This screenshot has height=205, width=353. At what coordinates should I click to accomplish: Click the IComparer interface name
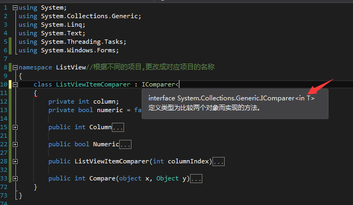(x=158, y=84)
